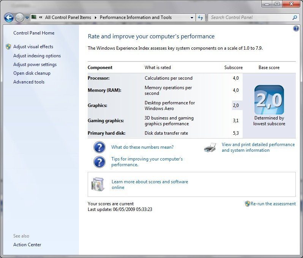Click the Subscore column header
The height and width of the screenshot is (258, 303).
click(234, 68)
